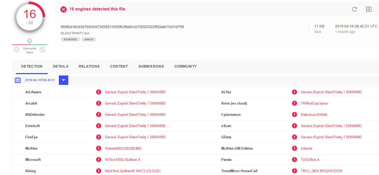
Task: Click the '1 month ago' text
Action: [x=345, y=32]
